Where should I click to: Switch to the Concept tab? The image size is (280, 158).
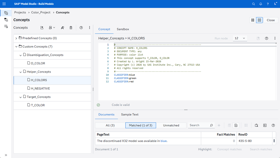click(104, 29)
